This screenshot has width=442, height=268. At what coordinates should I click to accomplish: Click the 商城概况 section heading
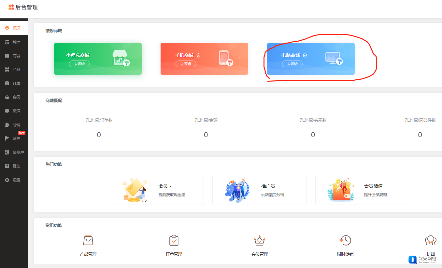pyautogui.click(x=54, y=101)
